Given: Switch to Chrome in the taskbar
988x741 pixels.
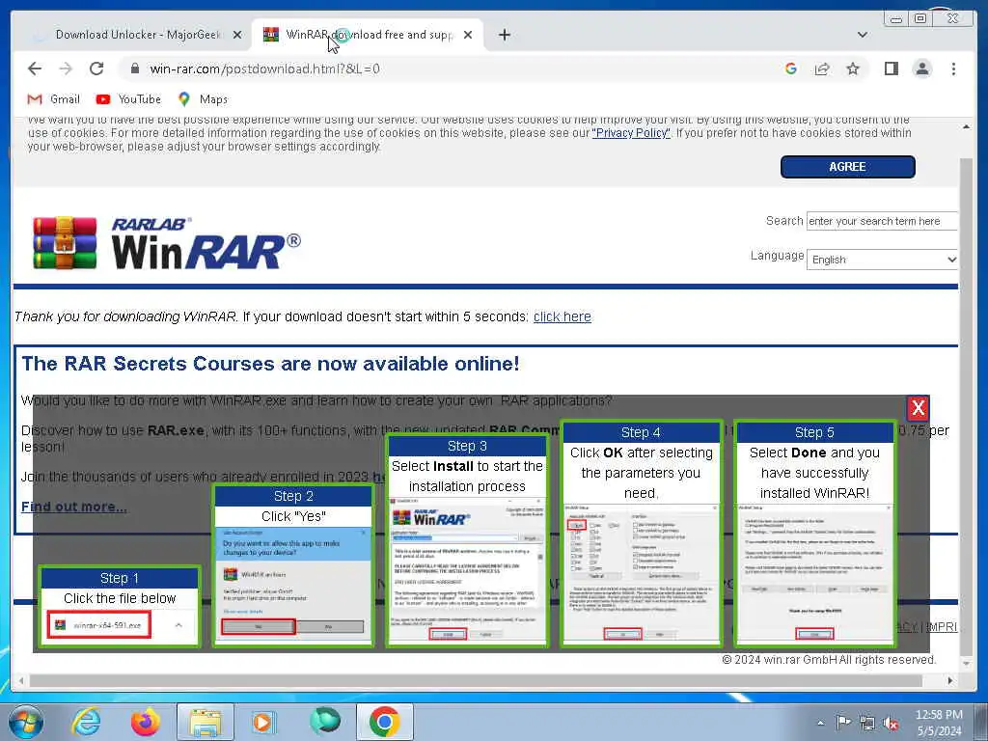Looking at the screenshot, I should [x=384, y=722].
